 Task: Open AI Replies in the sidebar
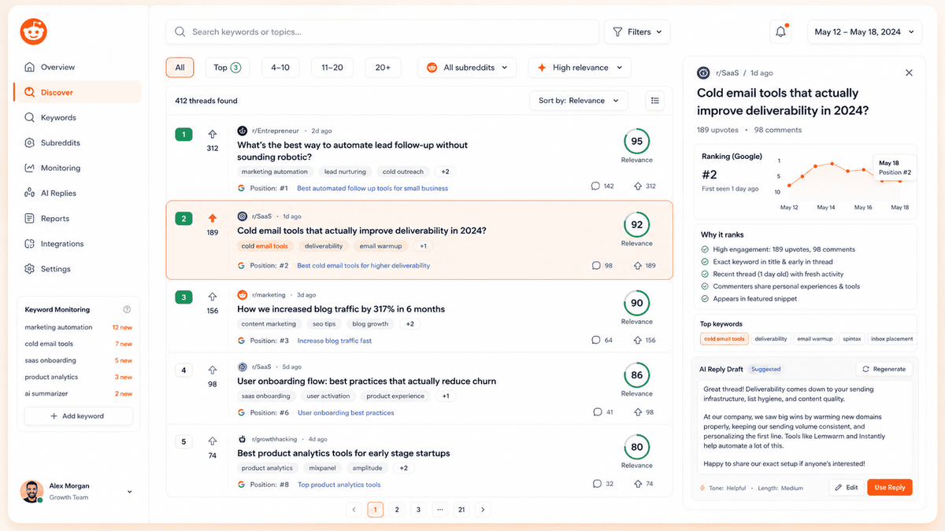pos(77,193)
